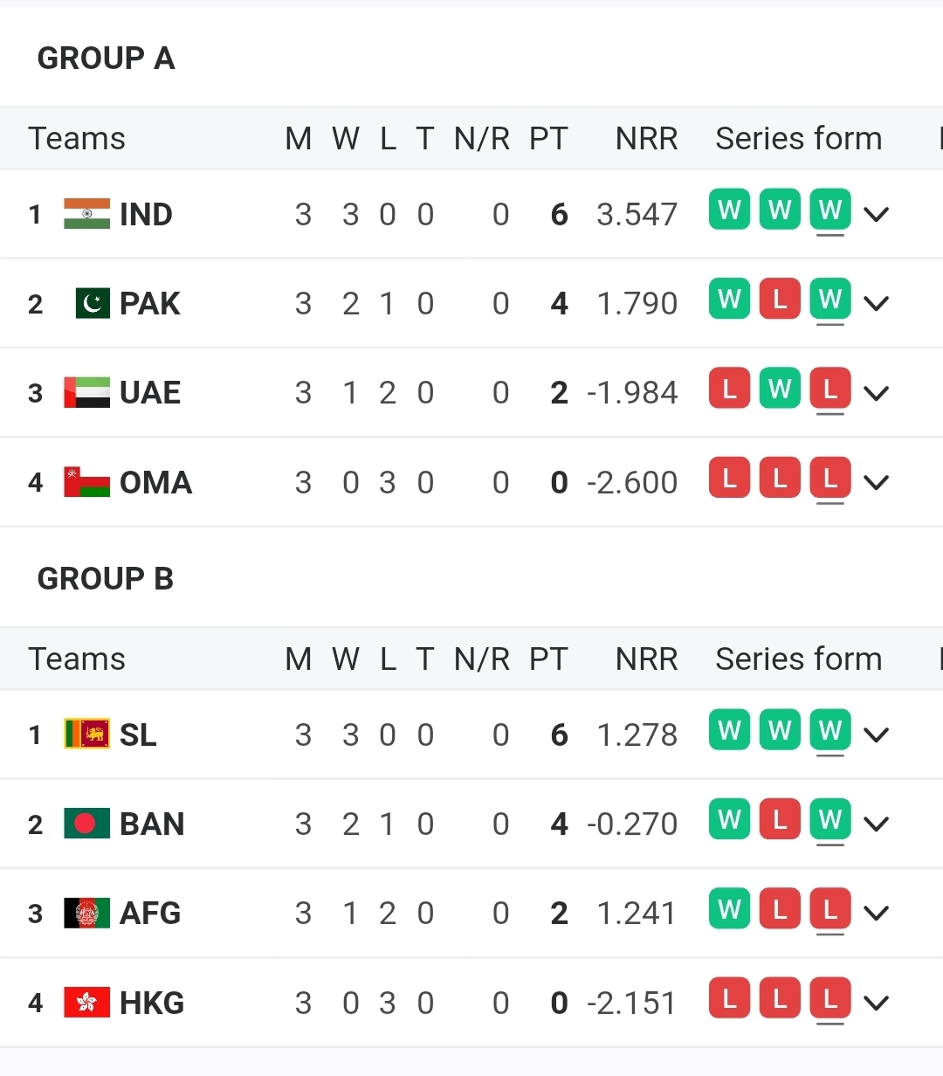The height and width of the screenshot is (1076, 943).
Task: Click the India flag icon
Action: point(86,214)
